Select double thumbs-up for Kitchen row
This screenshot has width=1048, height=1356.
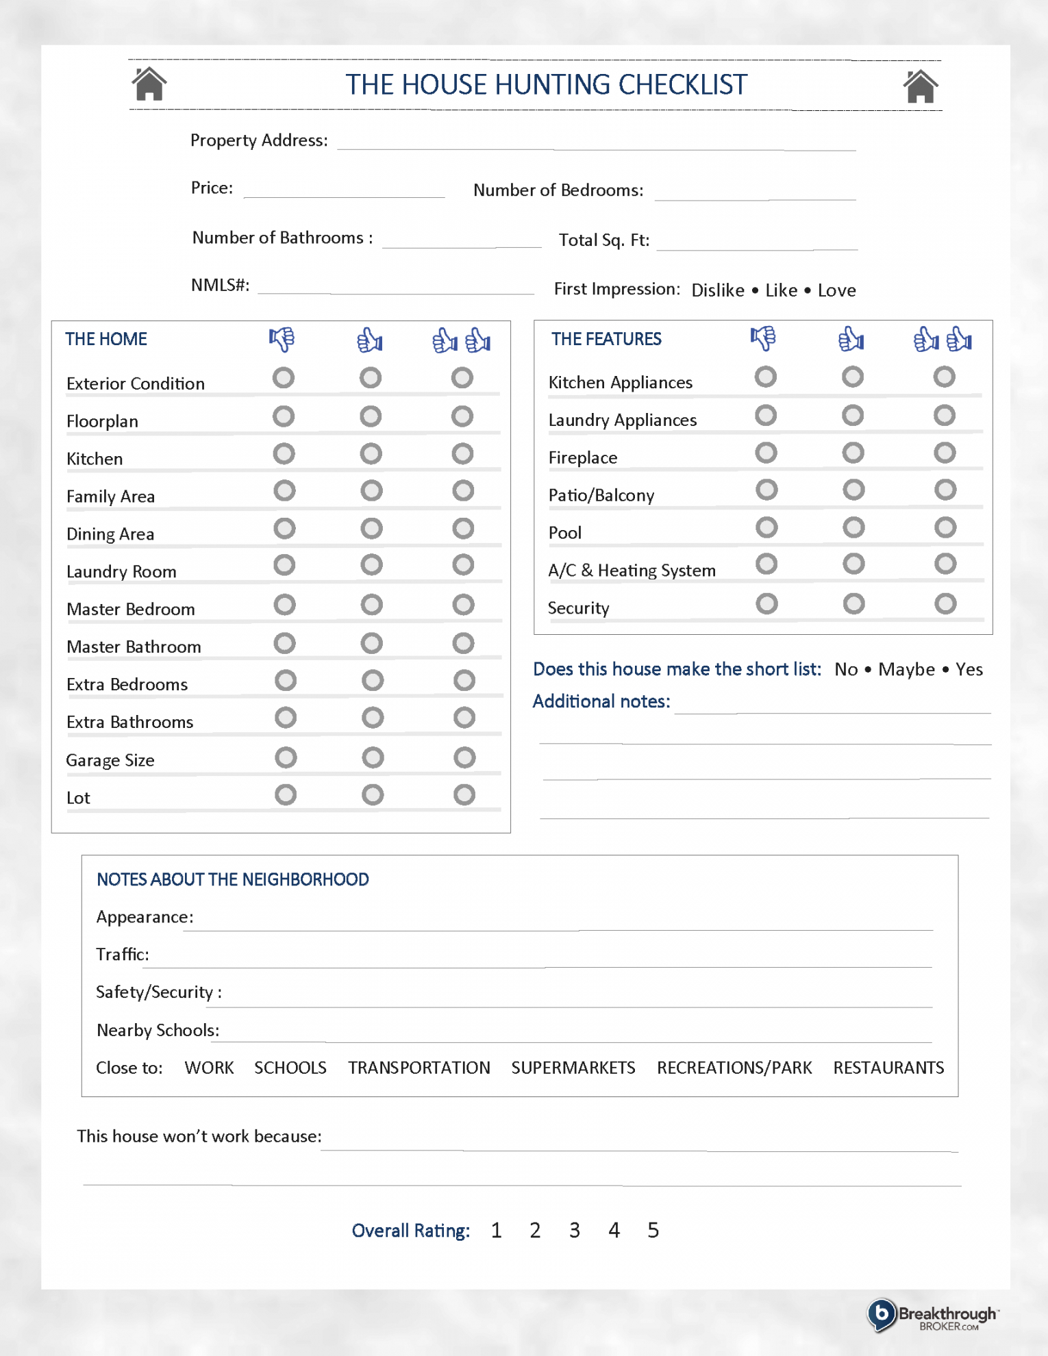(463, 453)
